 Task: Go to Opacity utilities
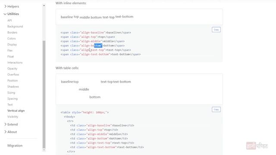pyautogui.click(x=13, y=68)
